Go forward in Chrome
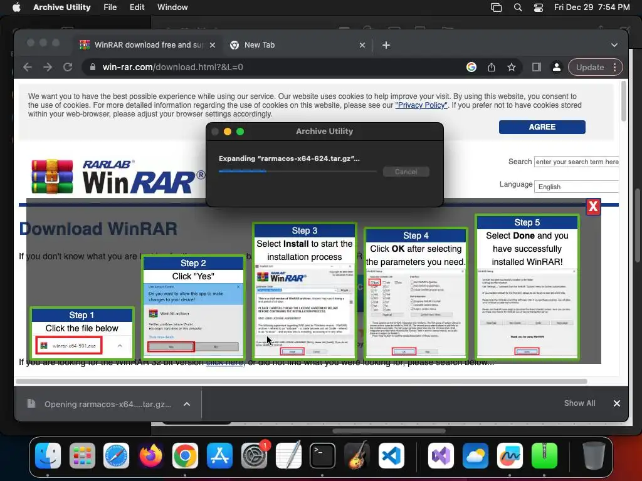This screenshot has width=642, height=481. point(48,67)
